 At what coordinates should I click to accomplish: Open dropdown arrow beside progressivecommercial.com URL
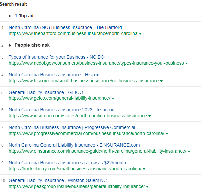click(167, 134)
